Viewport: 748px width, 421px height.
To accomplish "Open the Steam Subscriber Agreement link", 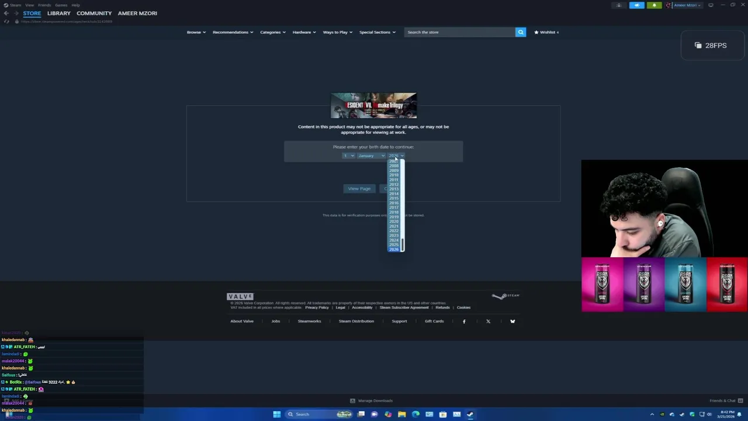I will [x=404, y=308].
